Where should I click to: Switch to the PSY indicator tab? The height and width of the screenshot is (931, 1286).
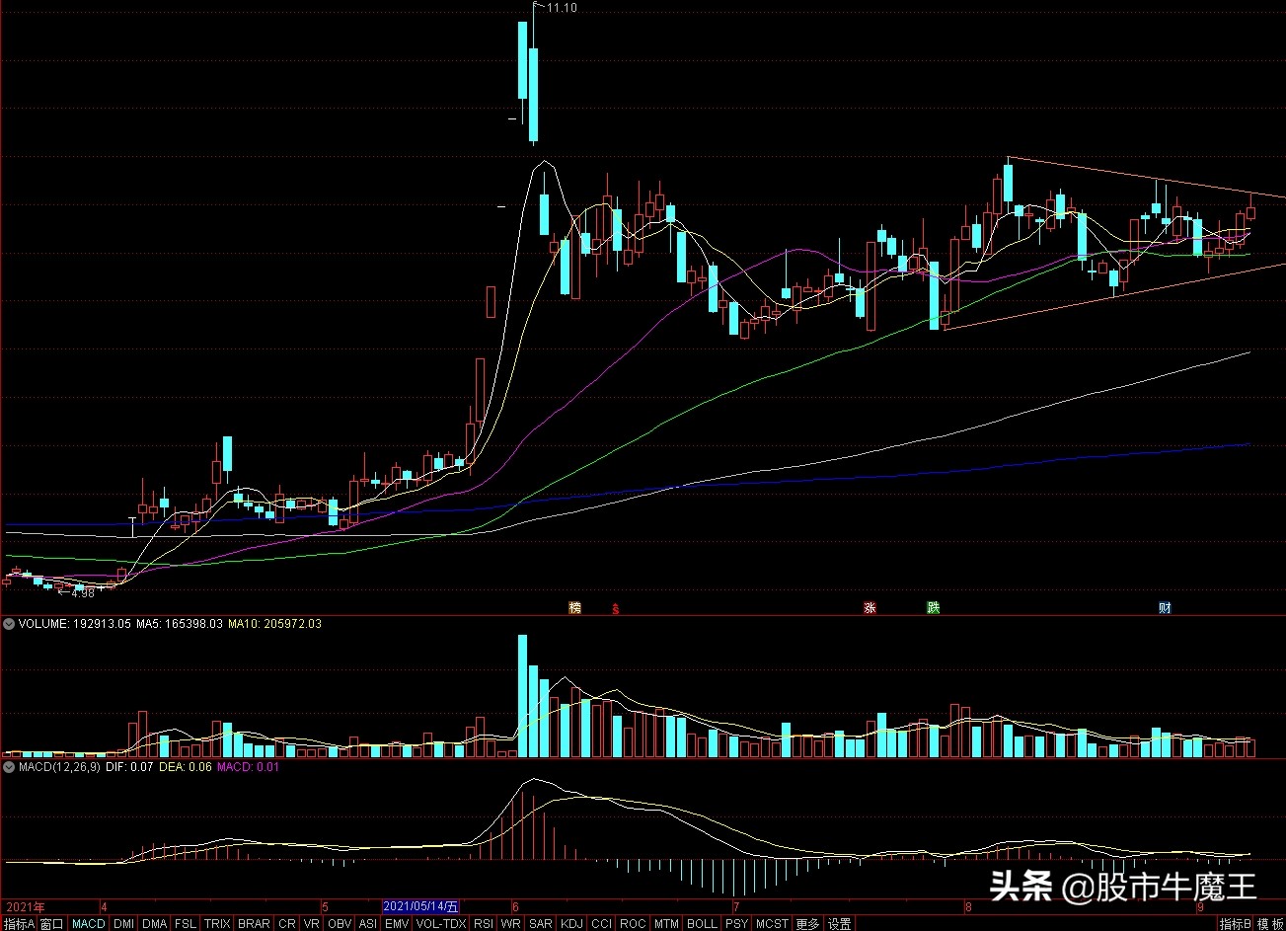pyautogui.click(x=736, y=924)
